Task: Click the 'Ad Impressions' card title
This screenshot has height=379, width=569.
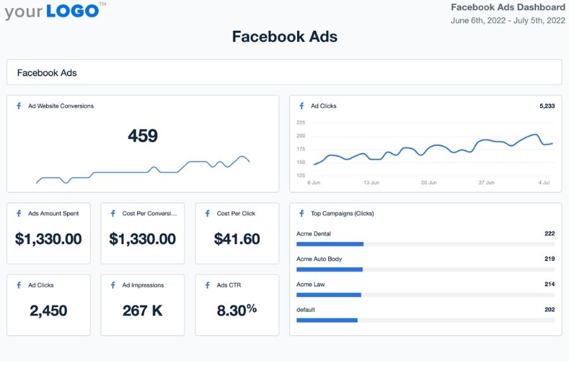Action: [143, 285]
